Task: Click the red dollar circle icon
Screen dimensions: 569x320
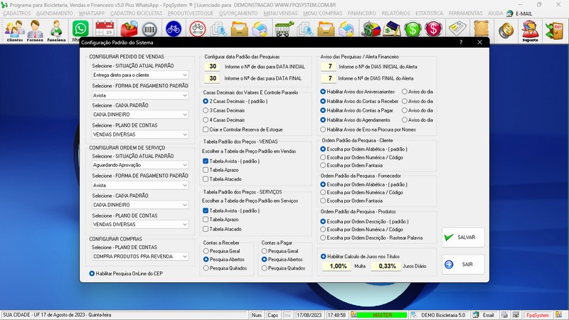Action: [434, 29]
